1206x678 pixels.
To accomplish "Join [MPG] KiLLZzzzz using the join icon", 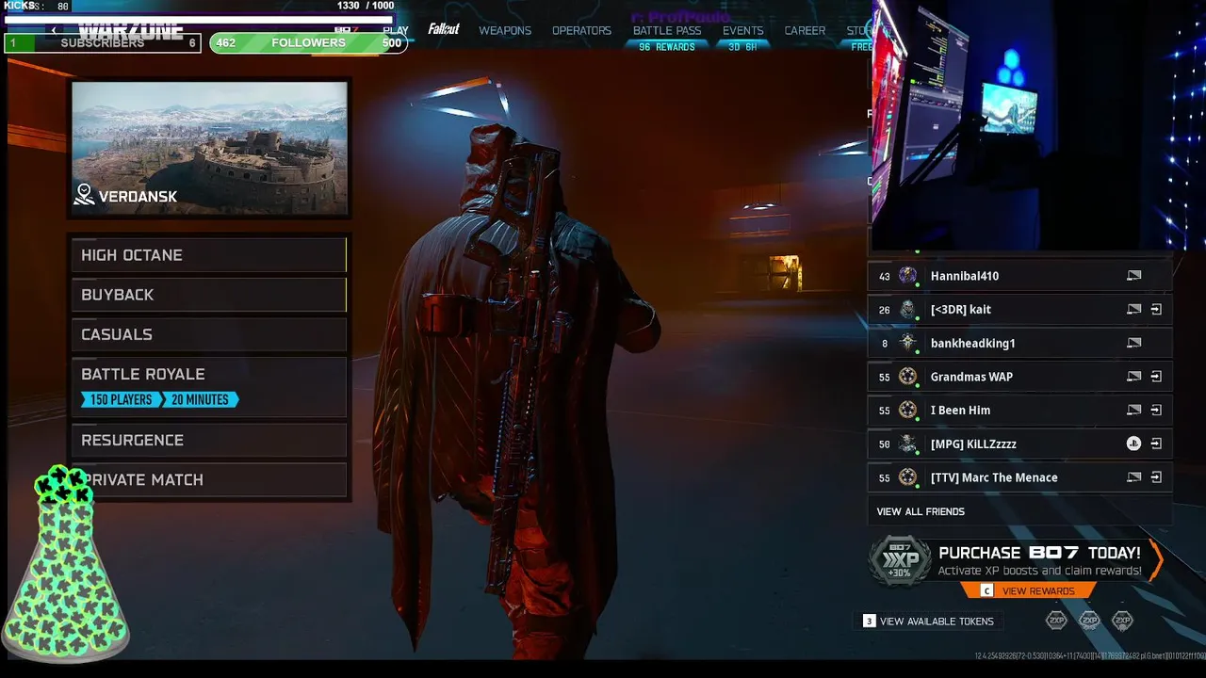I will [x=1156, y=444].
